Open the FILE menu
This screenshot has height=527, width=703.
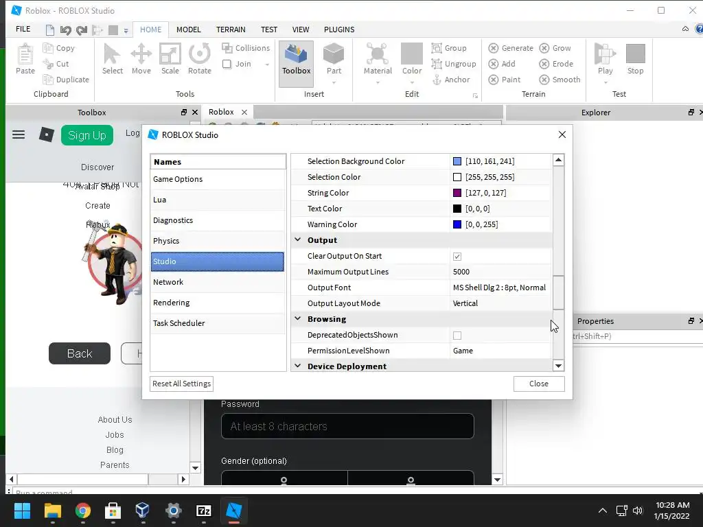click(x=23, y=29)
